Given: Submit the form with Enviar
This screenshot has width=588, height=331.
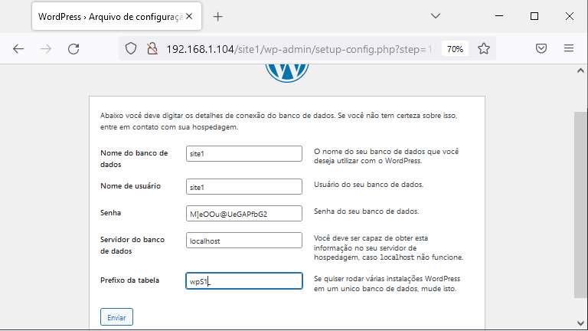Looking at the screenshot, I should click(116, 317).
